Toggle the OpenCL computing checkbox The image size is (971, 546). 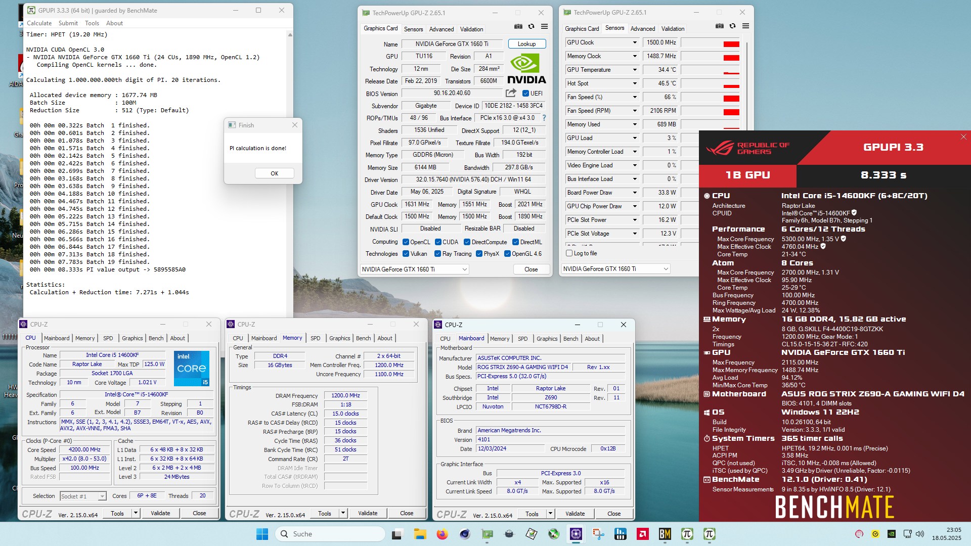[406, 242]
